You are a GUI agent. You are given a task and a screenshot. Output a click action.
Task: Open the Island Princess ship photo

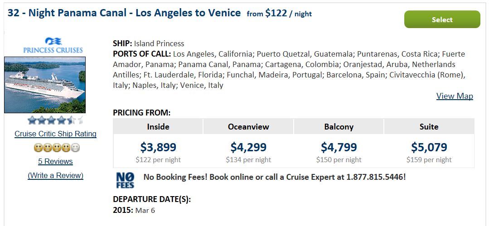pyautogui.click(x=44, y=85)
